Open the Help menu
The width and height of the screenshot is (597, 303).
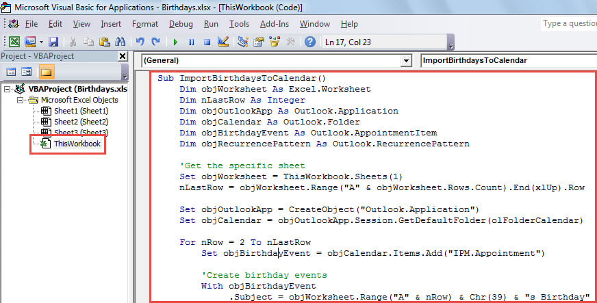[349, 24]
